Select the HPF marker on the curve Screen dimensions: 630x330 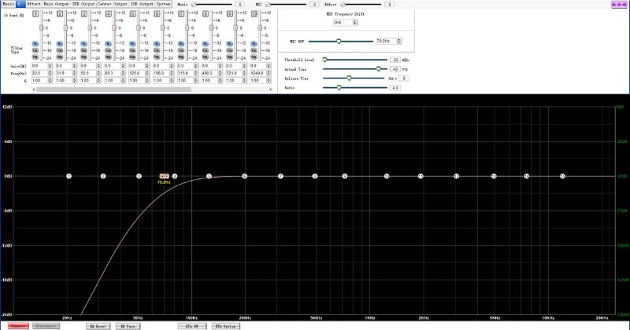(164, 176)
